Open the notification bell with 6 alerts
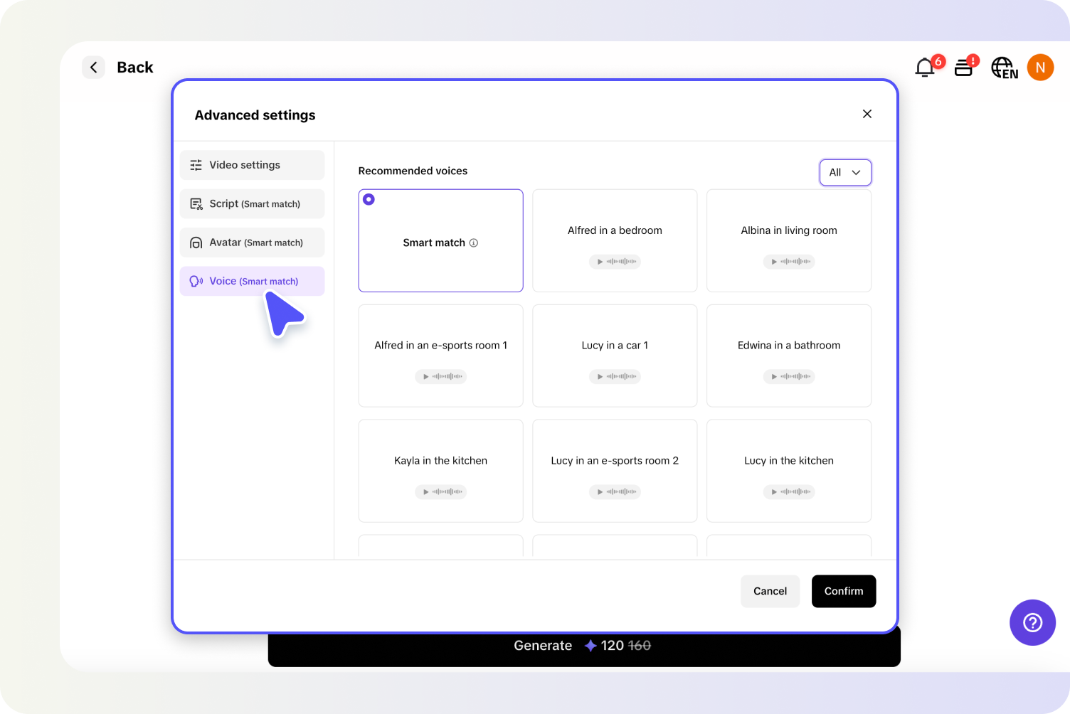Viewport: 1070px width, 714px height. [x=925, y=68]
